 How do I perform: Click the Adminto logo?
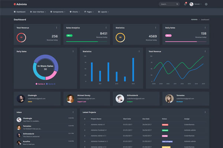[x=20, y=4]
